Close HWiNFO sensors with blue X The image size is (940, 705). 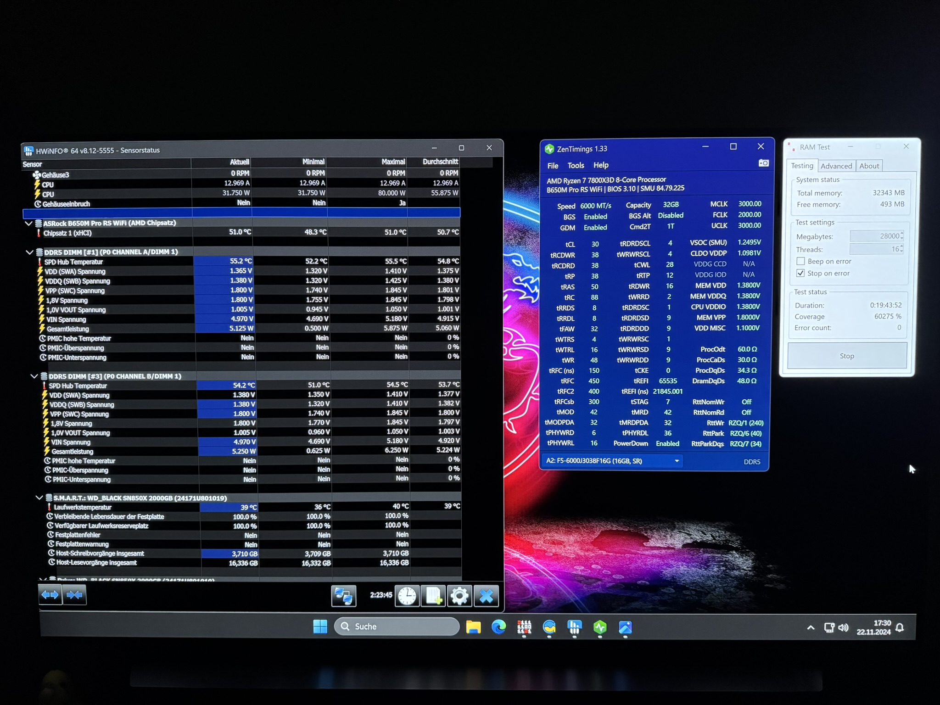486,596
